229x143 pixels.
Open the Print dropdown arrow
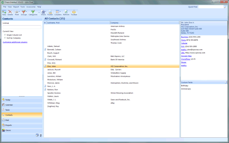pos(19,11)
